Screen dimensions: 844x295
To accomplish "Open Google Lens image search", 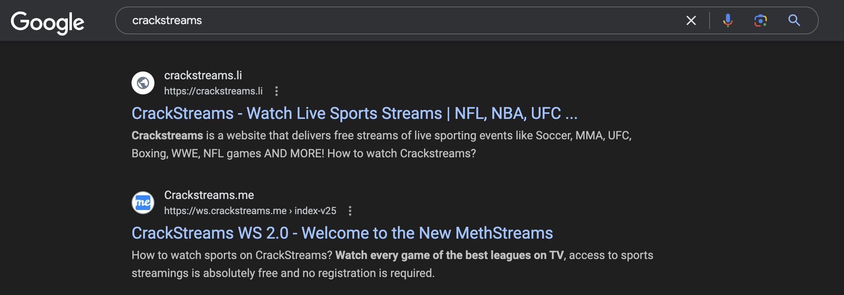I will pos(760,20).
